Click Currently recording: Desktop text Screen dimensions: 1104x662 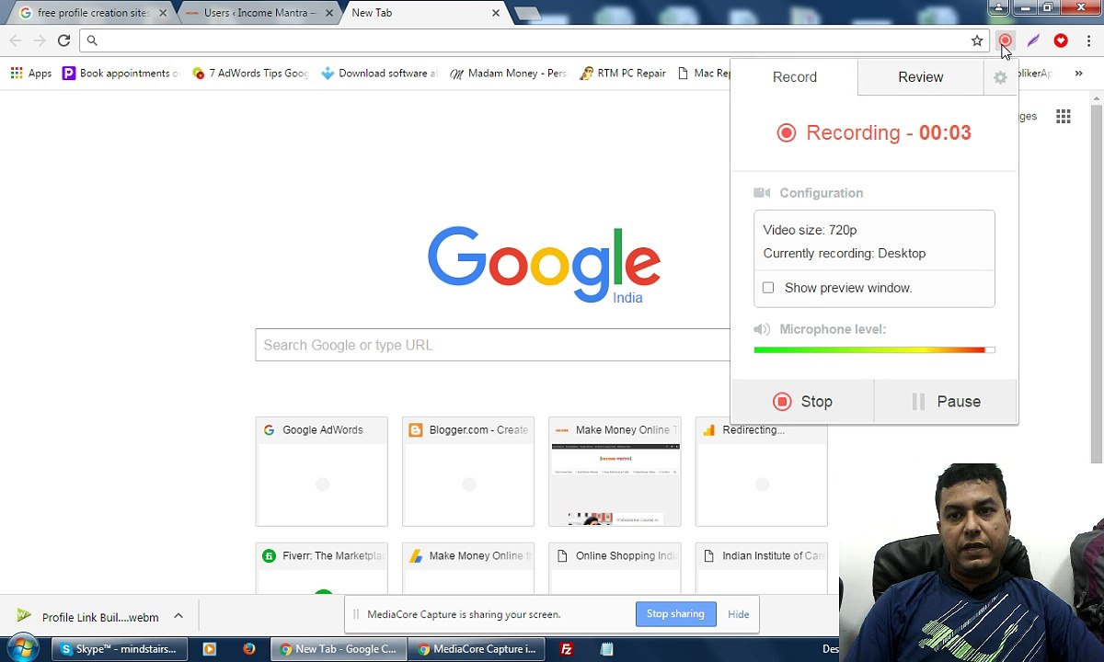tap(845, 254)
